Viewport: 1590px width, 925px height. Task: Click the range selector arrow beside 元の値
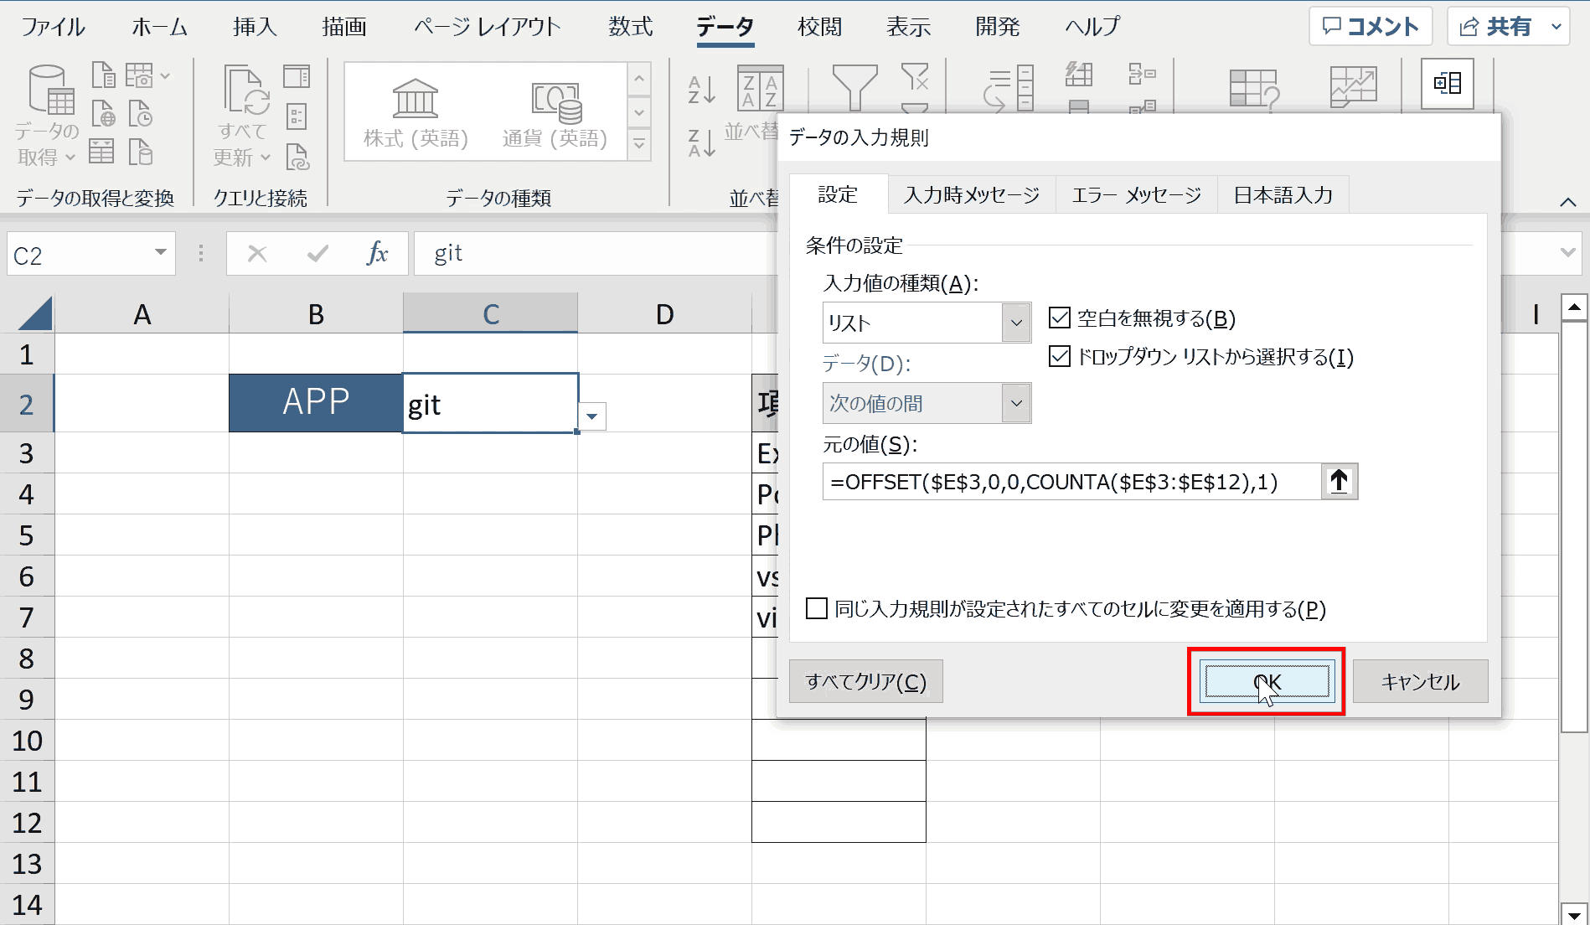(x=1339, y=481)
